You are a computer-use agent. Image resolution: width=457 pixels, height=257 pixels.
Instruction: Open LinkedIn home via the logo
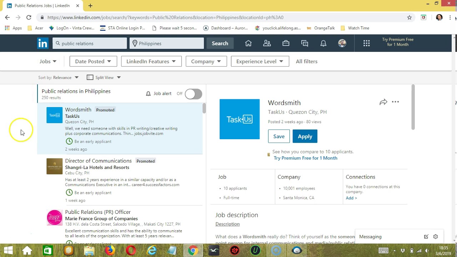pos(43,44)
